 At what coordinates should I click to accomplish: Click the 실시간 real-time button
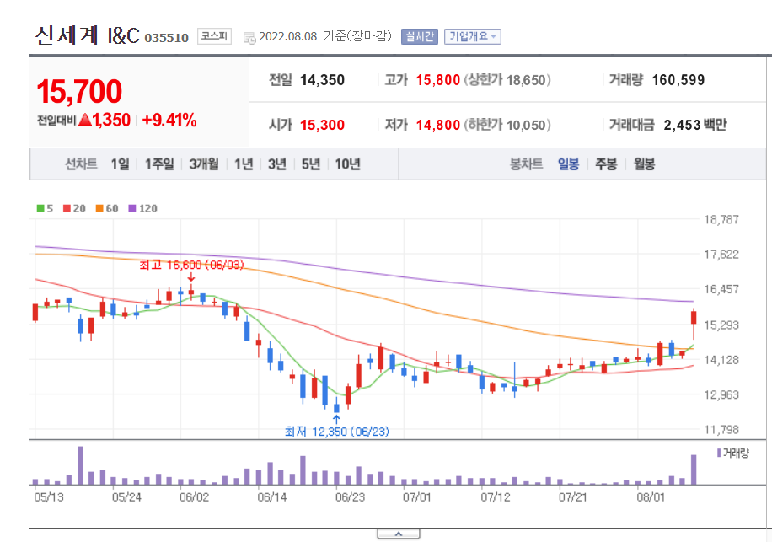[x=420, y=36]
